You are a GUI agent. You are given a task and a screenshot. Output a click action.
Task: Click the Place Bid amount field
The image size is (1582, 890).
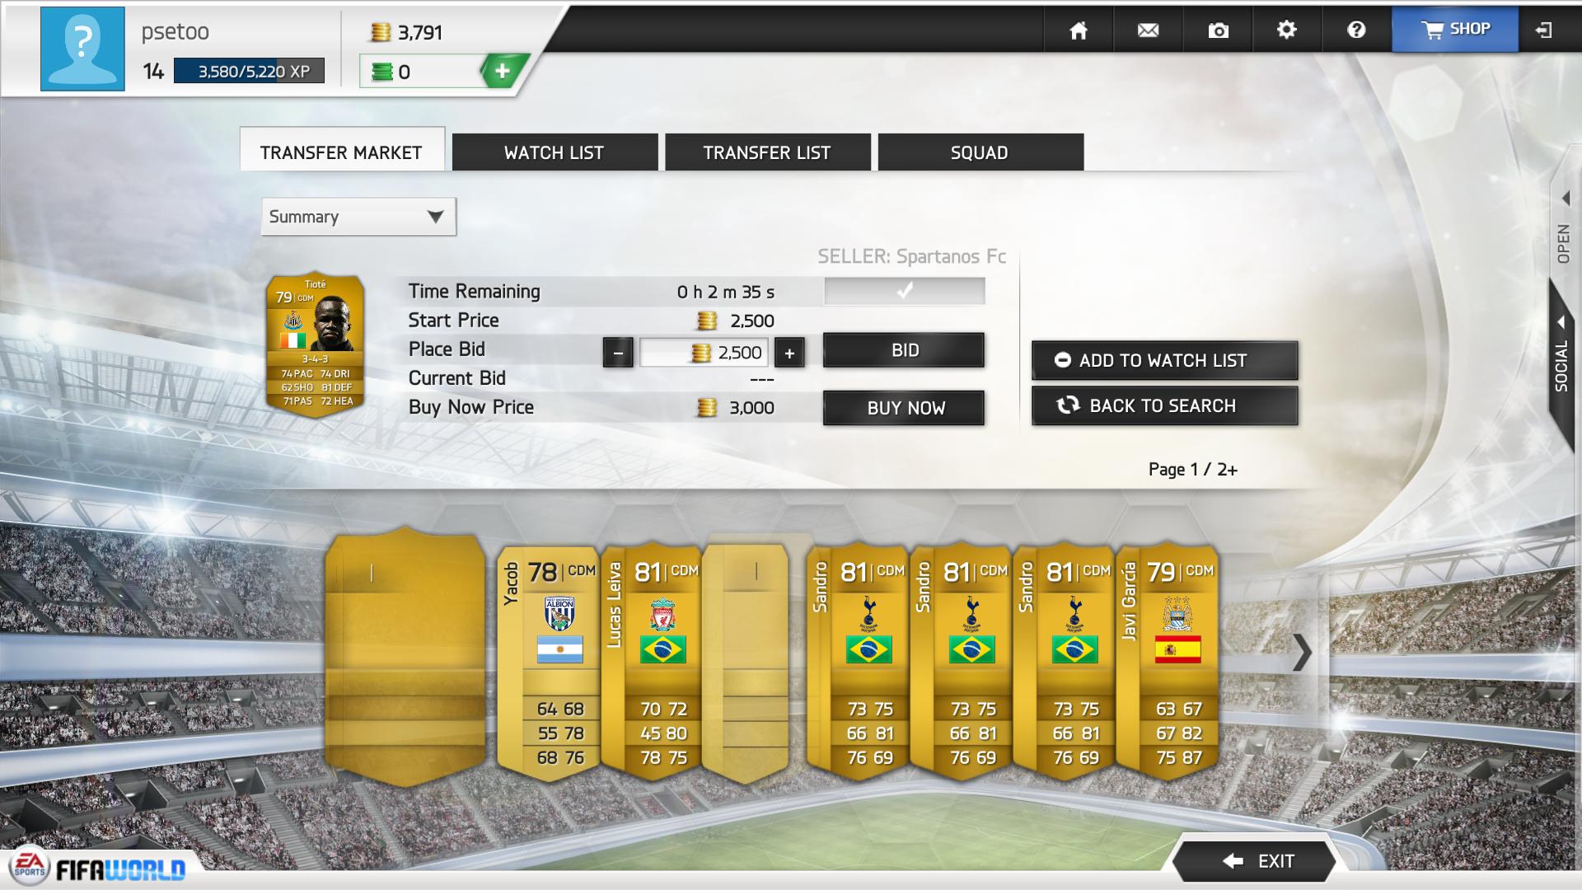click(704, 353)
